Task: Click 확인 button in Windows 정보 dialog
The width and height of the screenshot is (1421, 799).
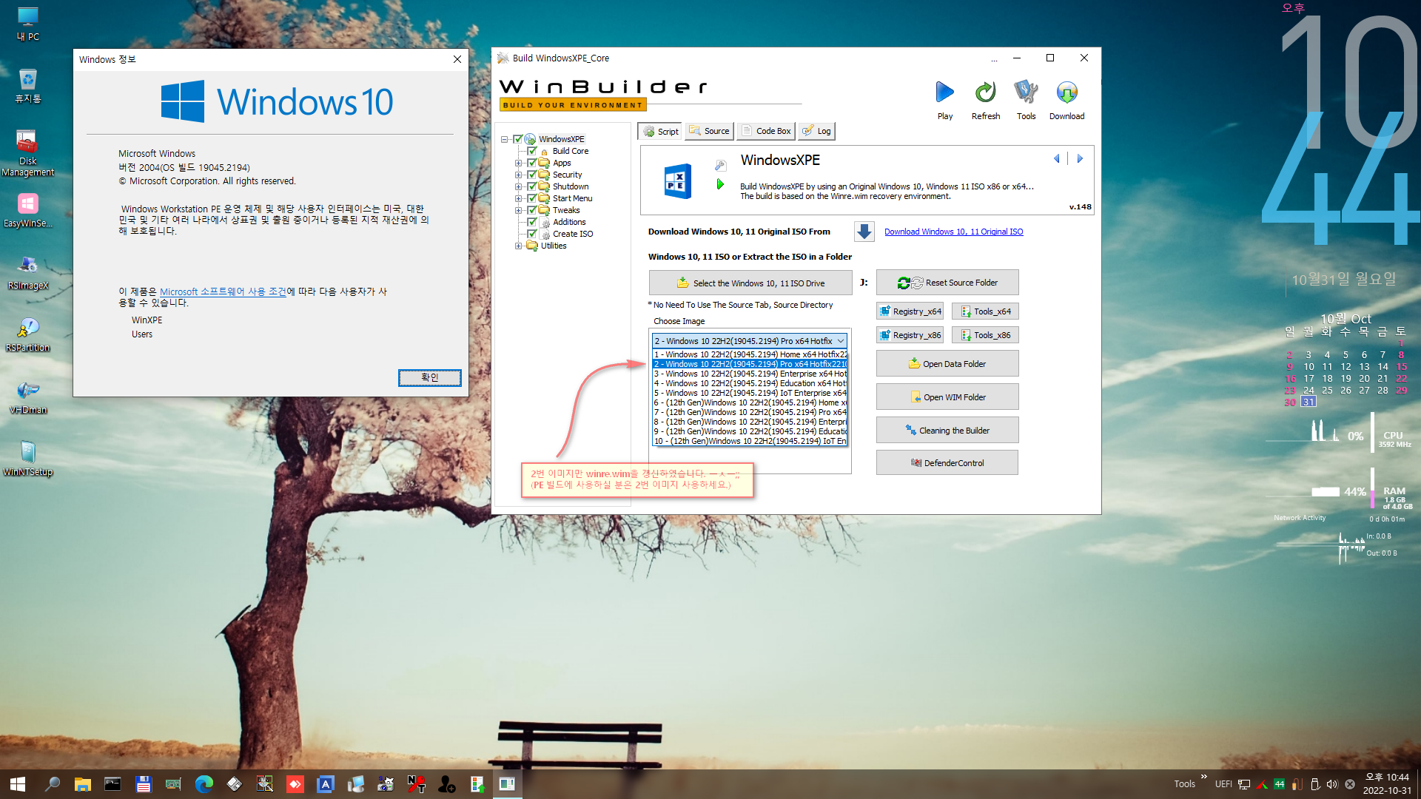Action: [x=430, y=377]
